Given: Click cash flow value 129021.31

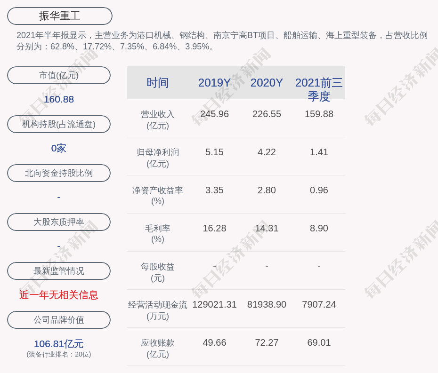Looking at the screenshot, I should pos(215,304).
